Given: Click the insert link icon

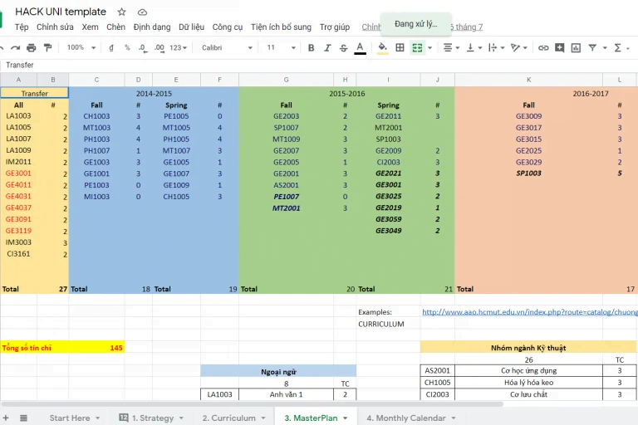Looking at the screenshot, I should pyautogui.click(x=543, y=48).
